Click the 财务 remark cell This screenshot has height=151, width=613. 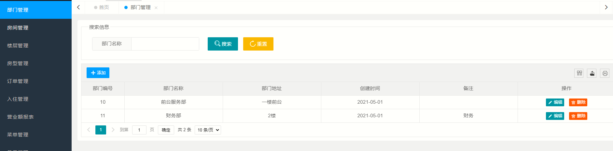[x=468, y=116]
